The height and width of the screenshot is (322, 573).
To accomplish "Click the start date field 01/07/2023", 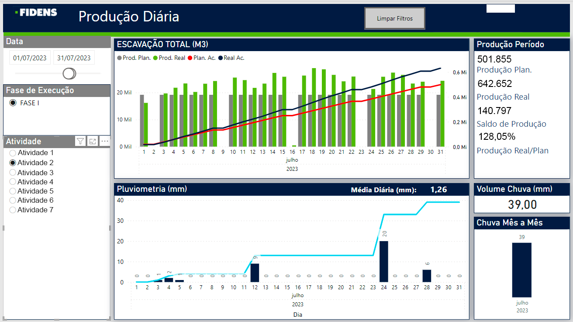I will point(30,58).
